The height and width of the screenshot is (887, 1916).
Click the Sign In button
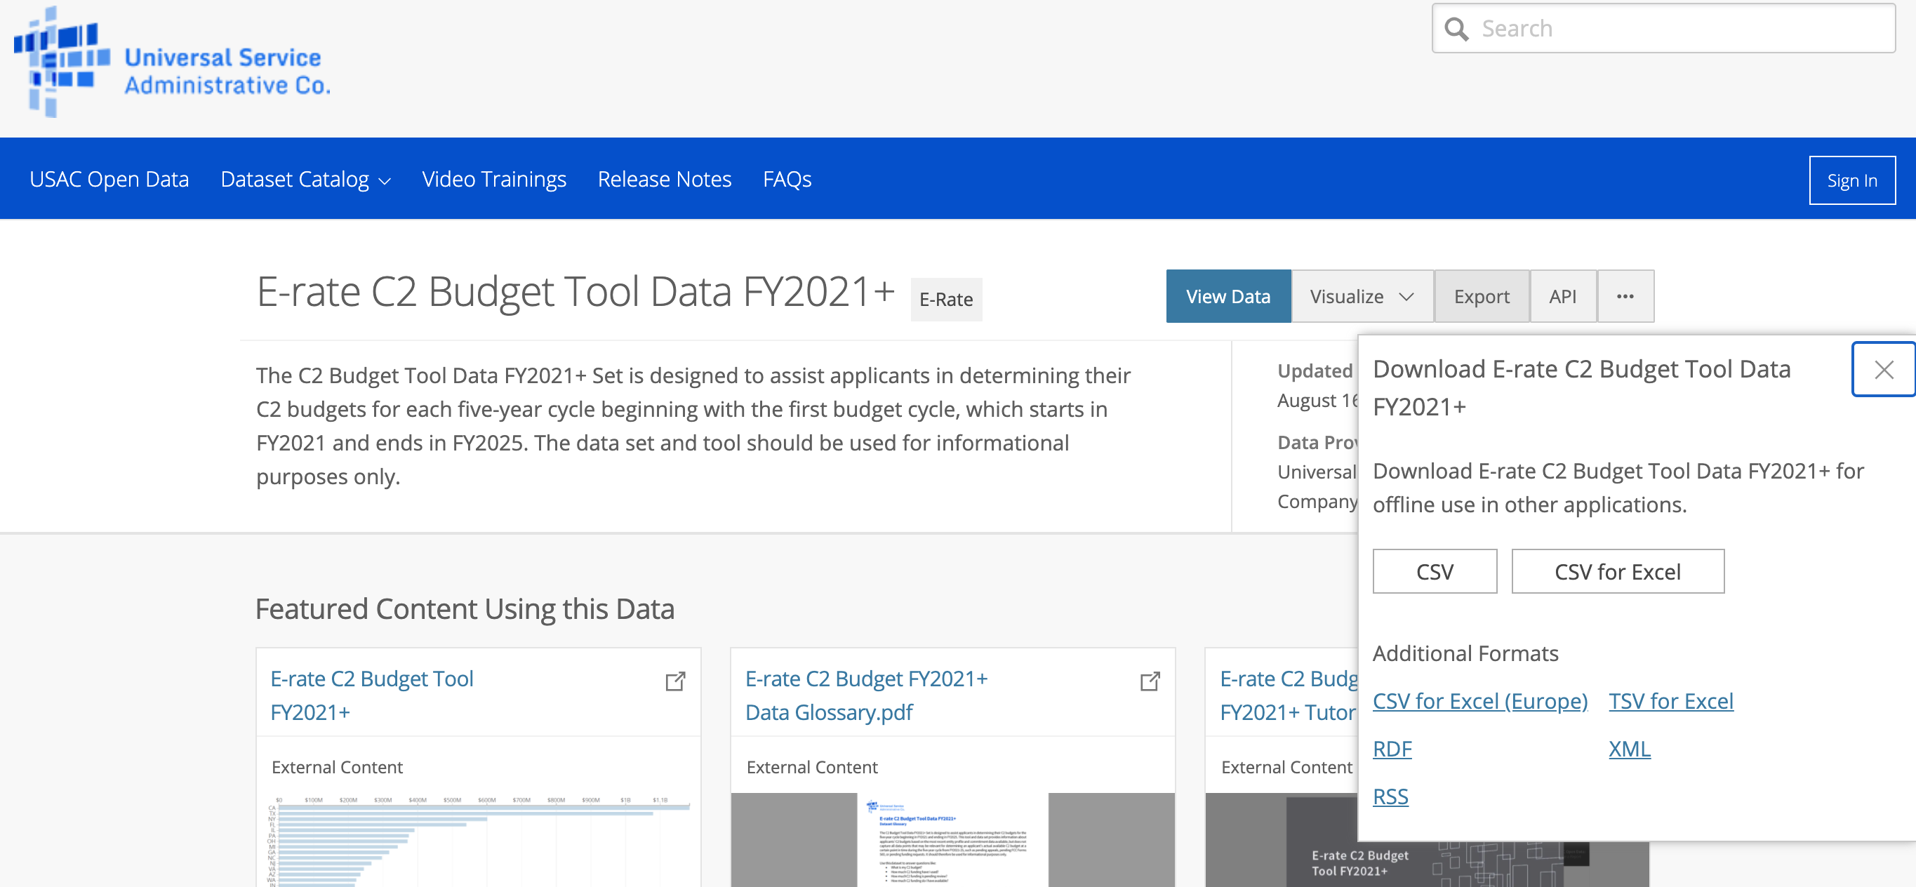pos(1852,180)
